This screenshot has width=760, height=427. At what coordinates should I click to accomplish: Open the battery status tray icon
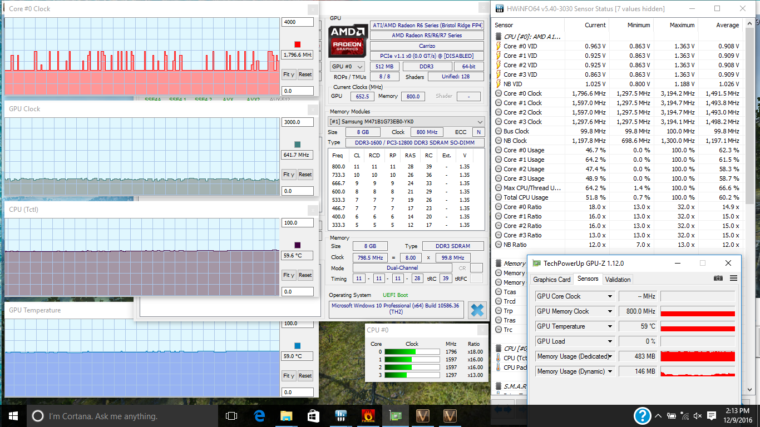click(672, 416)
